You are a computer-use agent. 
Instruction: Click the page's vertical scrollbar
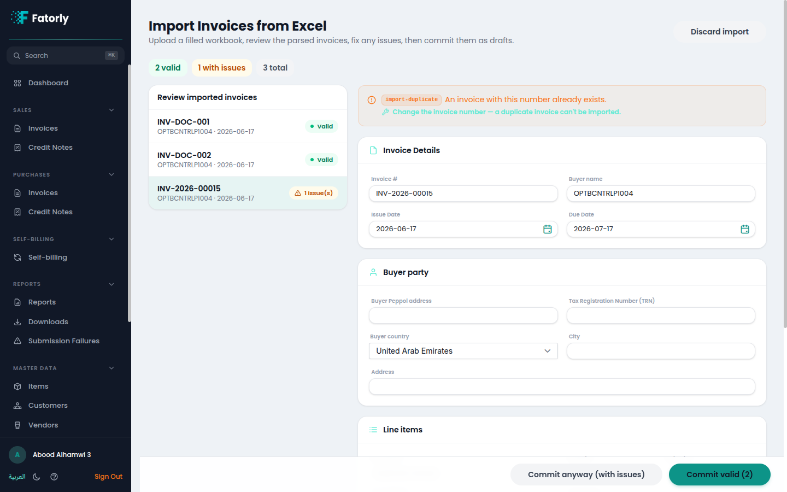point(785,164)
